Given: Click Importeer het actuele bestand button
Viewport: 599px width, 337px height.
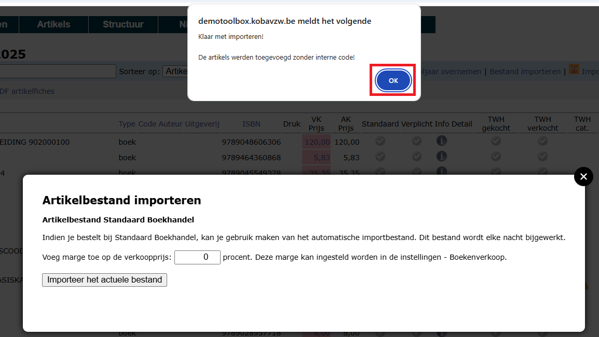Looking at the screenshot, I should coord(105,280).
